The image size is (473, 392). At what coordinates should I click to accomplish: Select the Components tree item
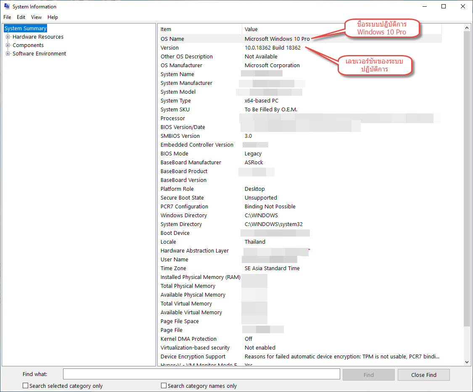coord(28,45)
